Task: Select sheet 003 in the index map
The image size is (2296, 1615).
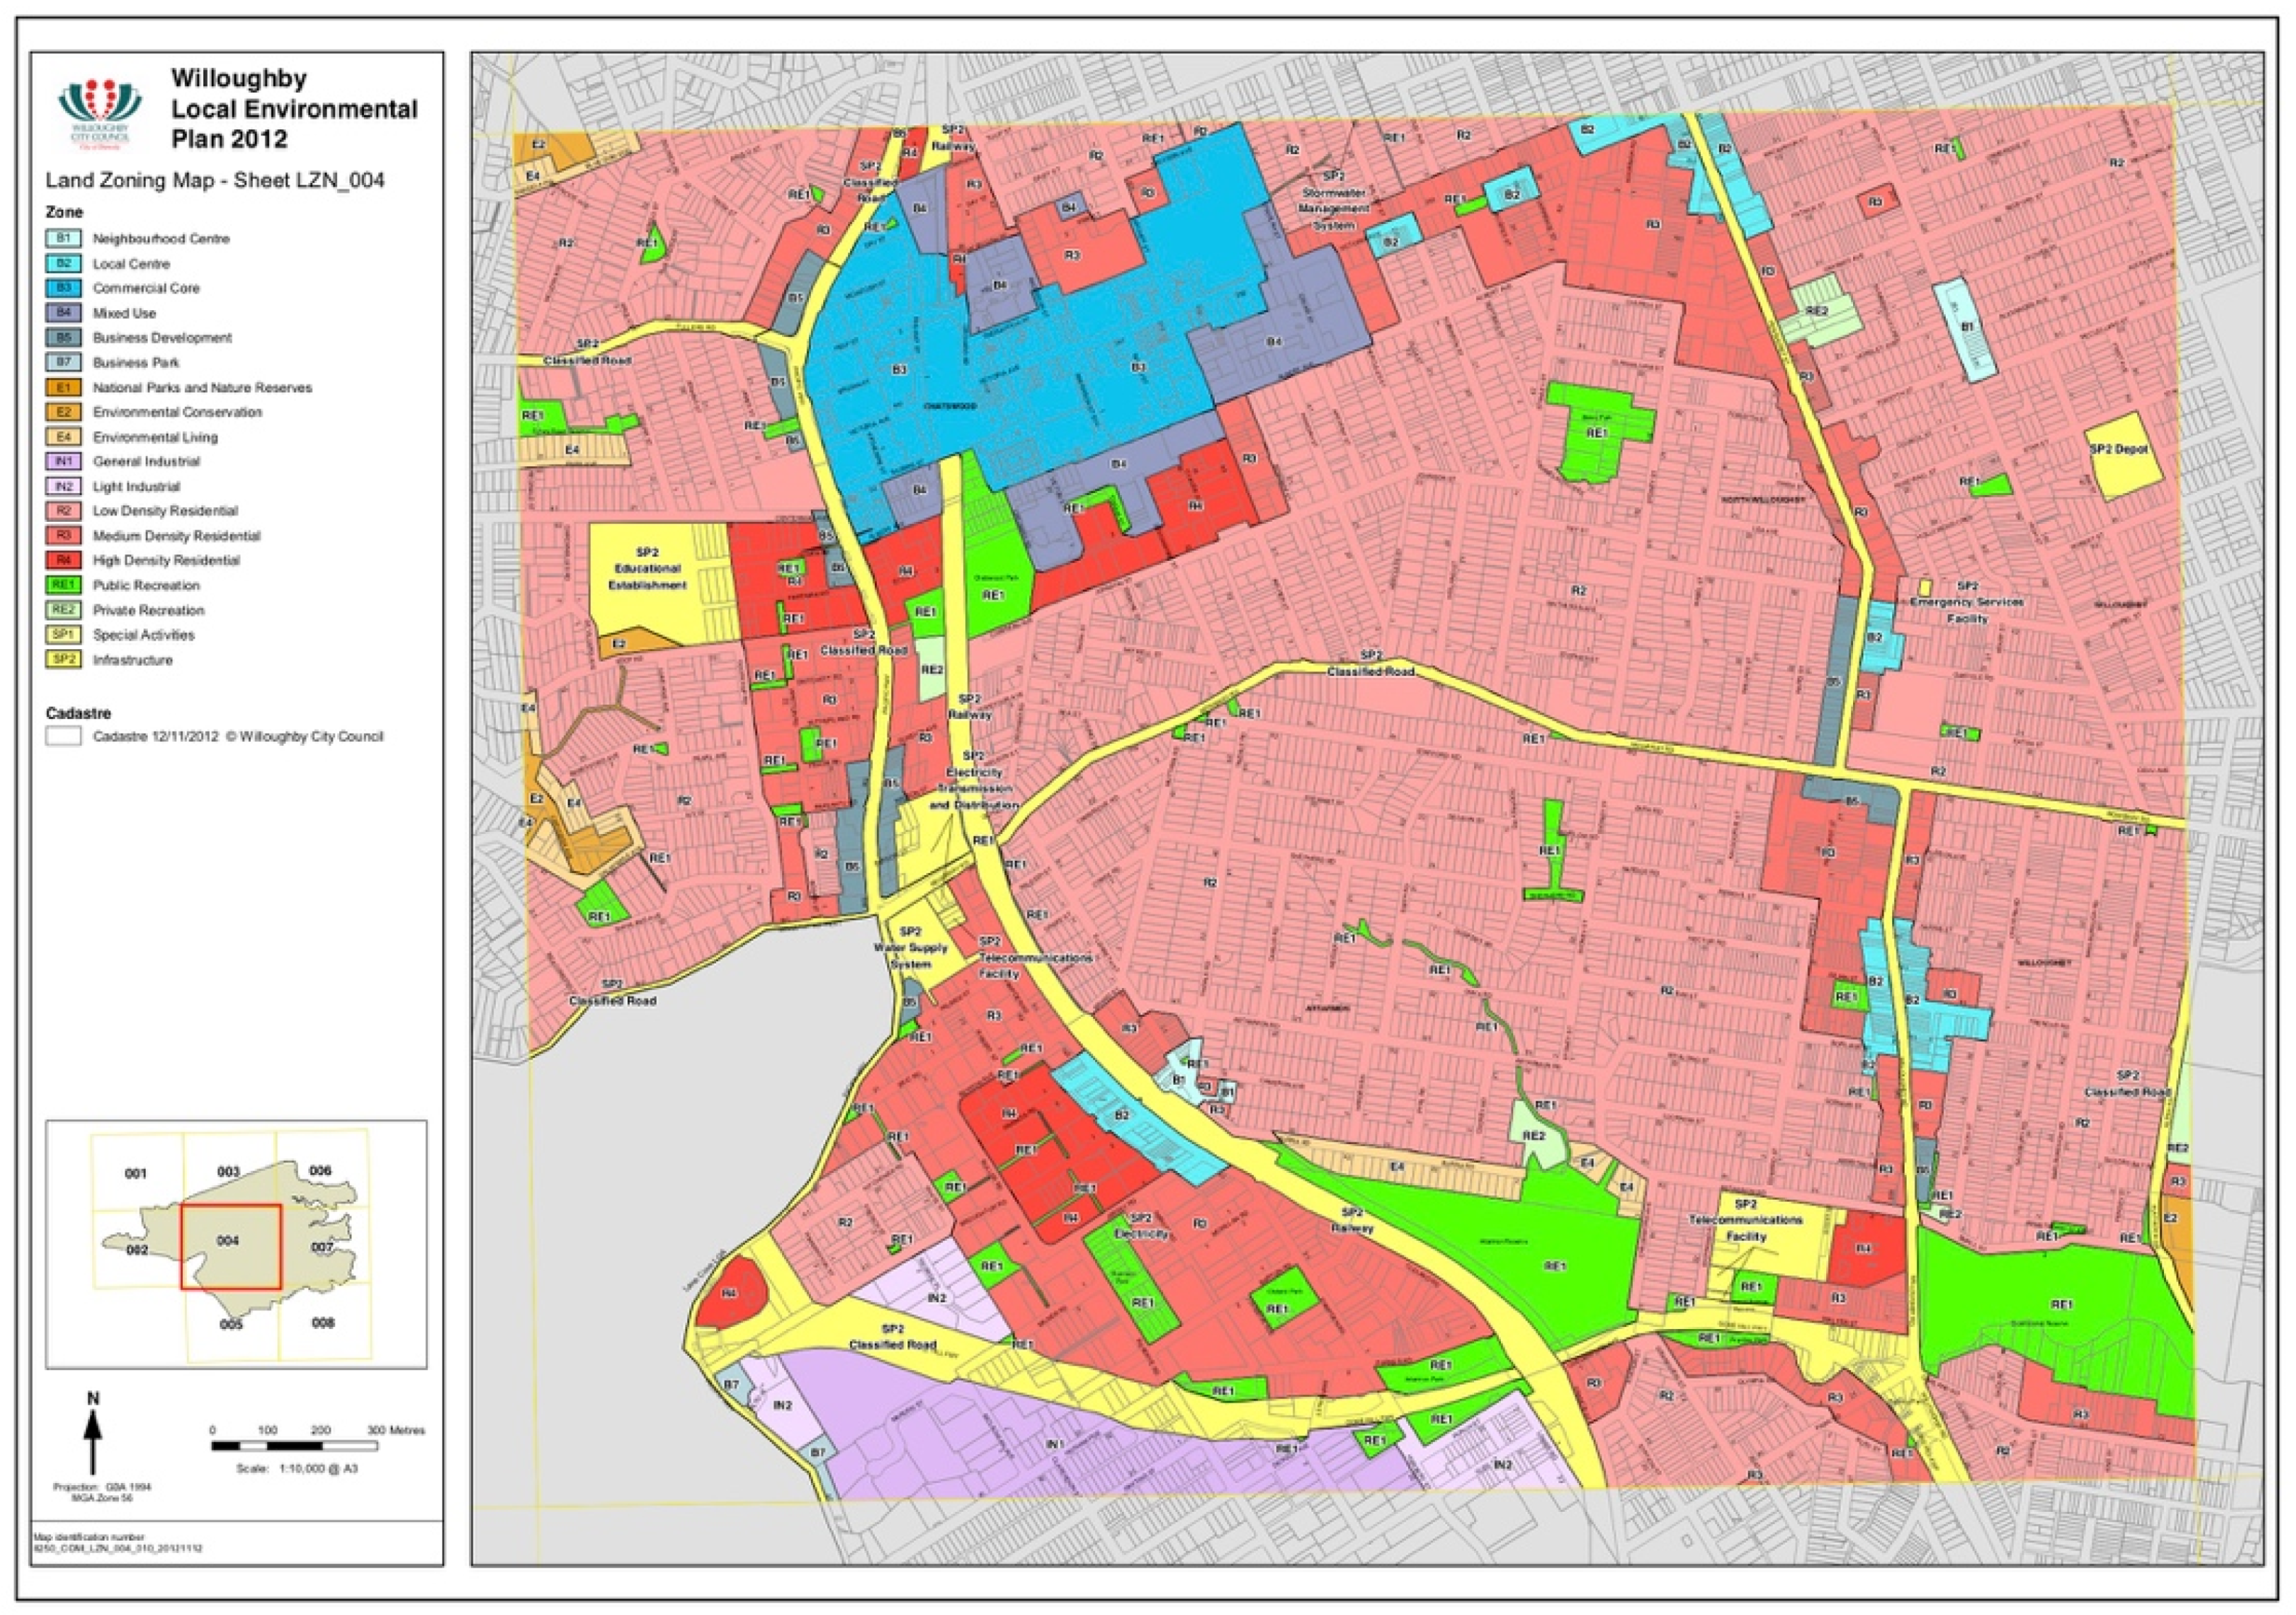Action: (229, 1172)
